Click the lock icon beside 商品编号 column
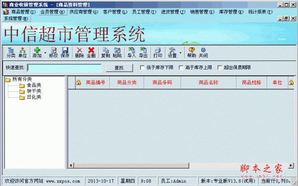Screen dimensions: 298x186 pos(78,82)
